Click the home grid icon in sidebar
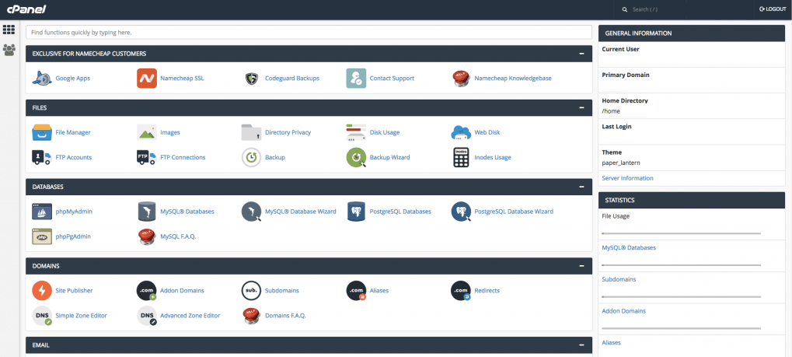This screenshot has width=792, height=357. coord(9,30)
